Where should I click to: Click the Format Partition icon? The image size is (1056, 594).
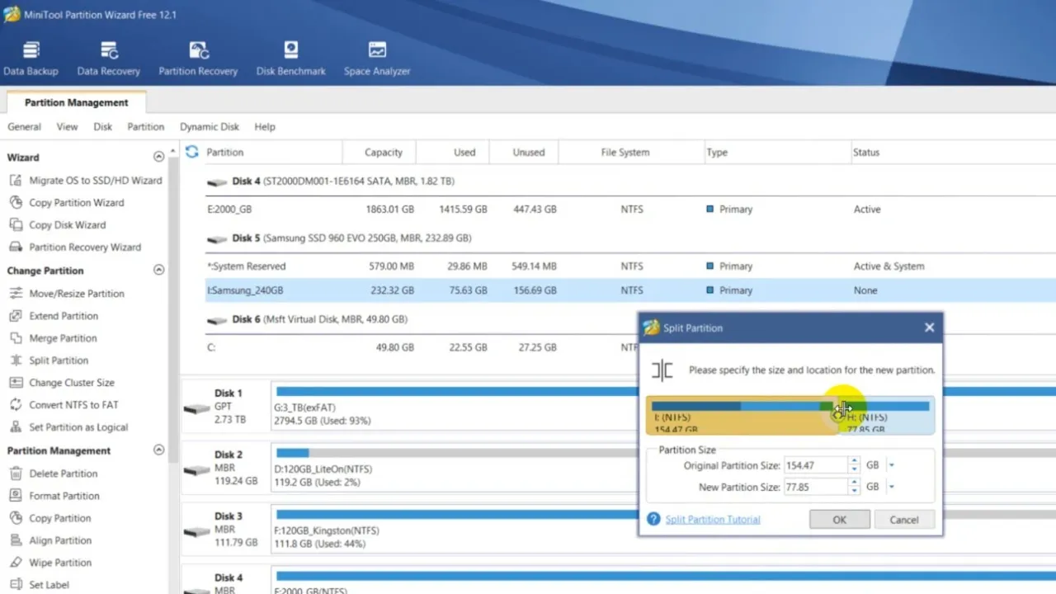(x=16, y=495)
